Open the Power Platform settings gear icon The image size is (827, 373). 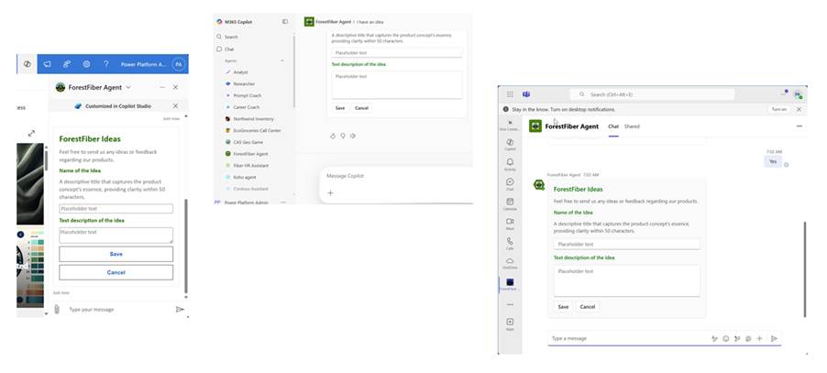point(86,64)
